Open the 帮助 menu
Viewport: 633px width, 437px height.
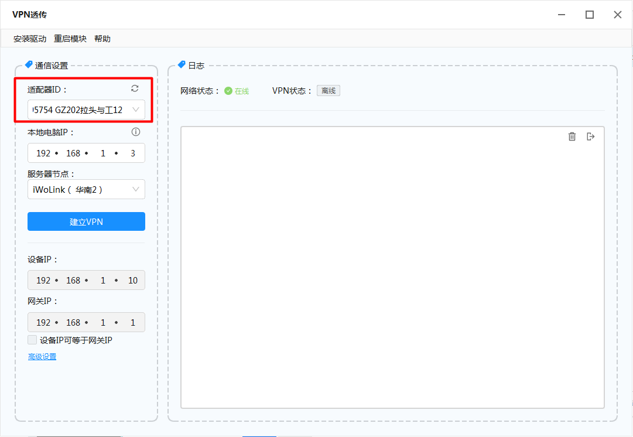click(102, 39)
